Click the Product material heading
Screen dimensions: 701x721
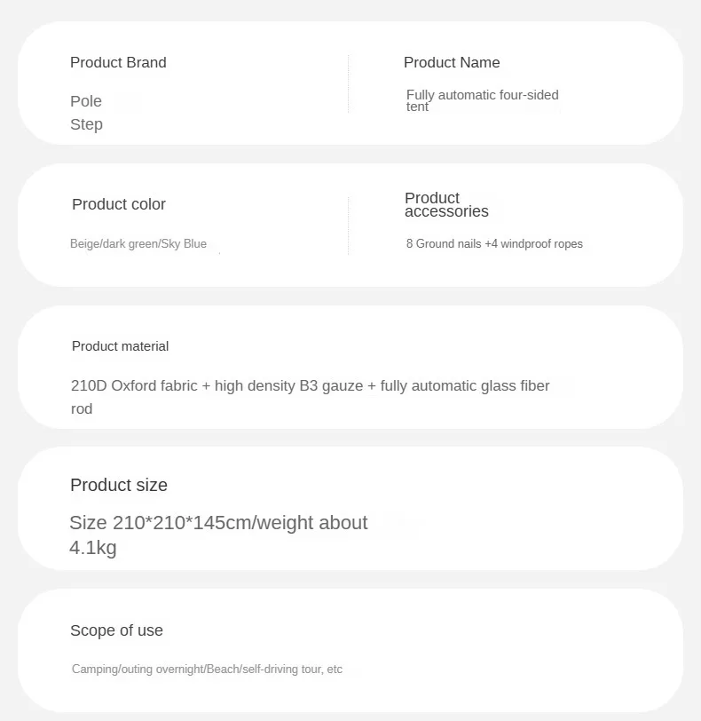tap(120, 346)
